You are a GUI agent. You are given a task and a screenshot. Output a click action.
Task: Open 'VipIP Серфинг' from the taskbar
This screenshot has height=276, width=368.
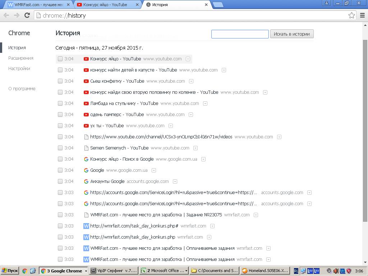pos(114,271)
